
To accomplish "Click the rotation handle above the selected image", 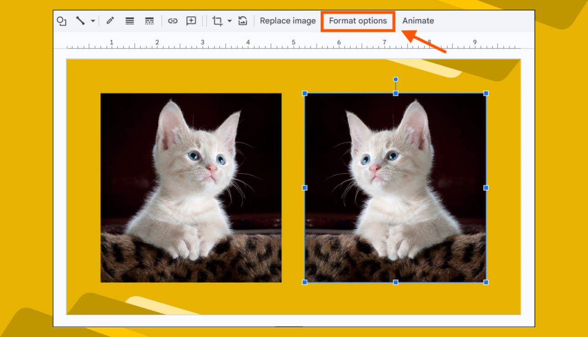I will 395,79.
